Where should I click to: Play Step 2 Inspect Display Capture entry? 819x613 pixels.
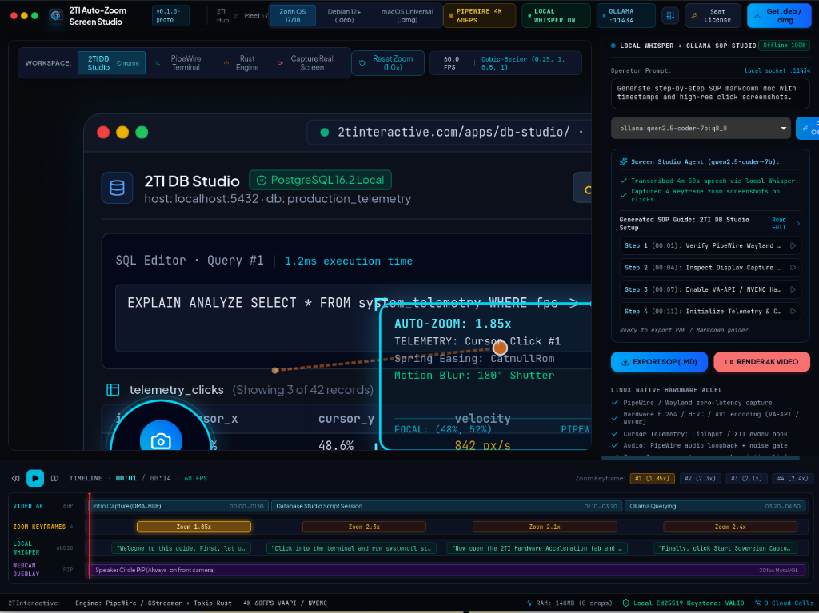tap(793, 268)
